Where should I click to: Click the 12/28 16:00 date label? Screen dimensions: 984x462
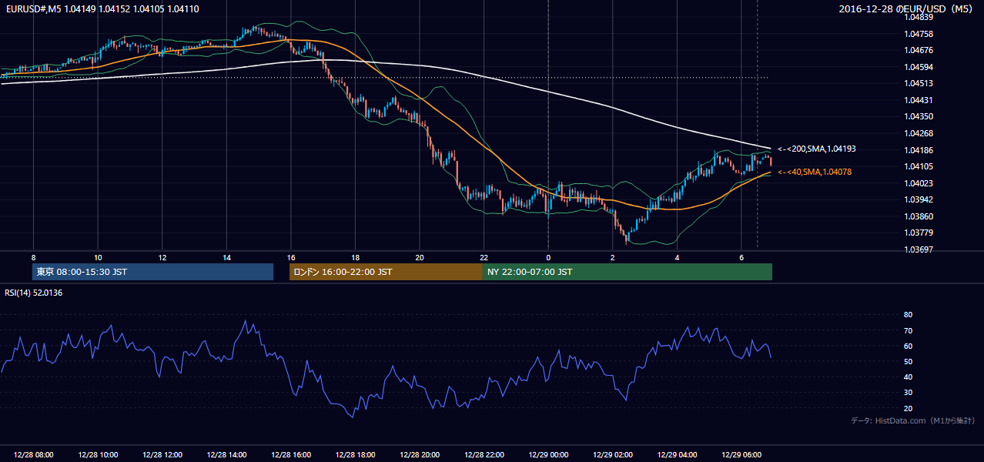pos(290,455)
